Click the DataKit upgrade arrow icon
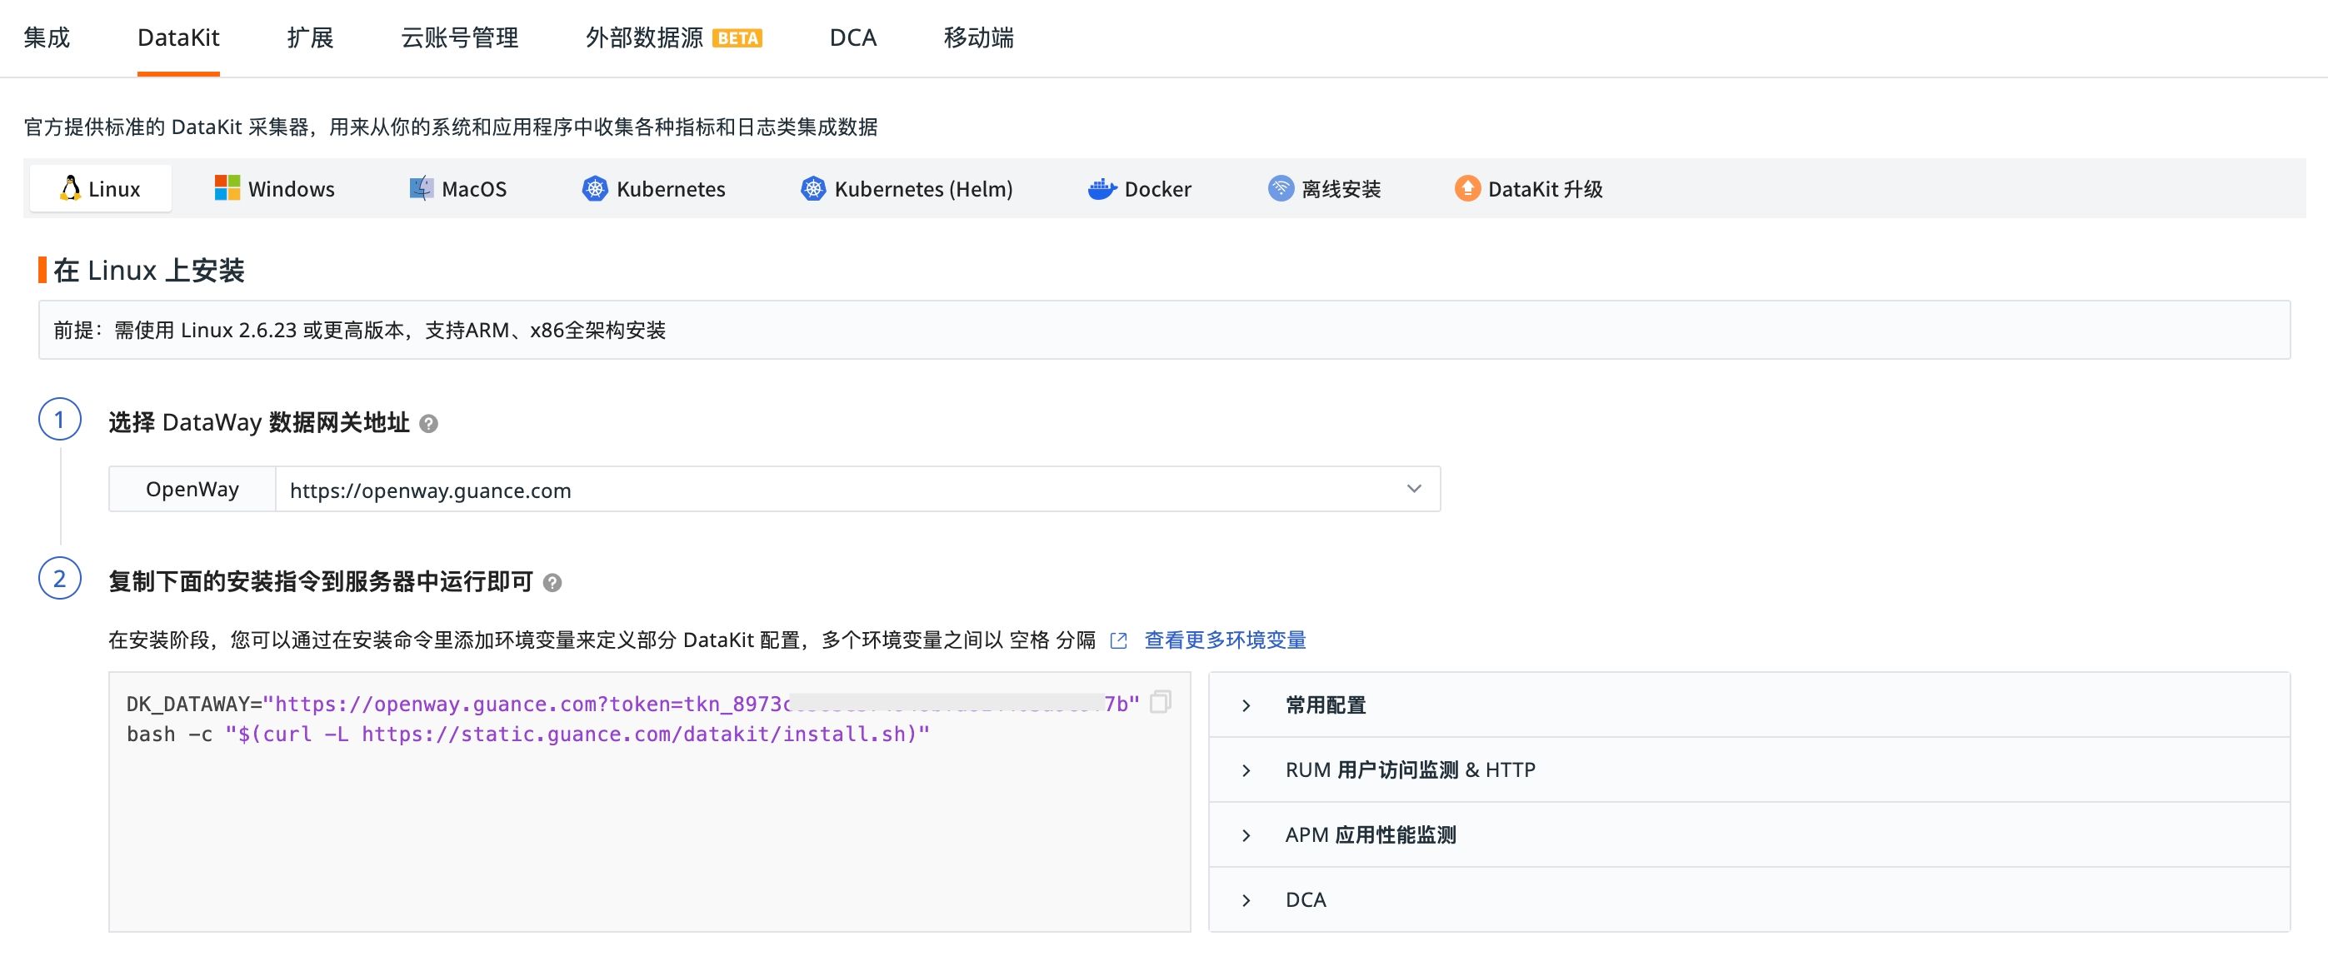 coord(1466,188)
